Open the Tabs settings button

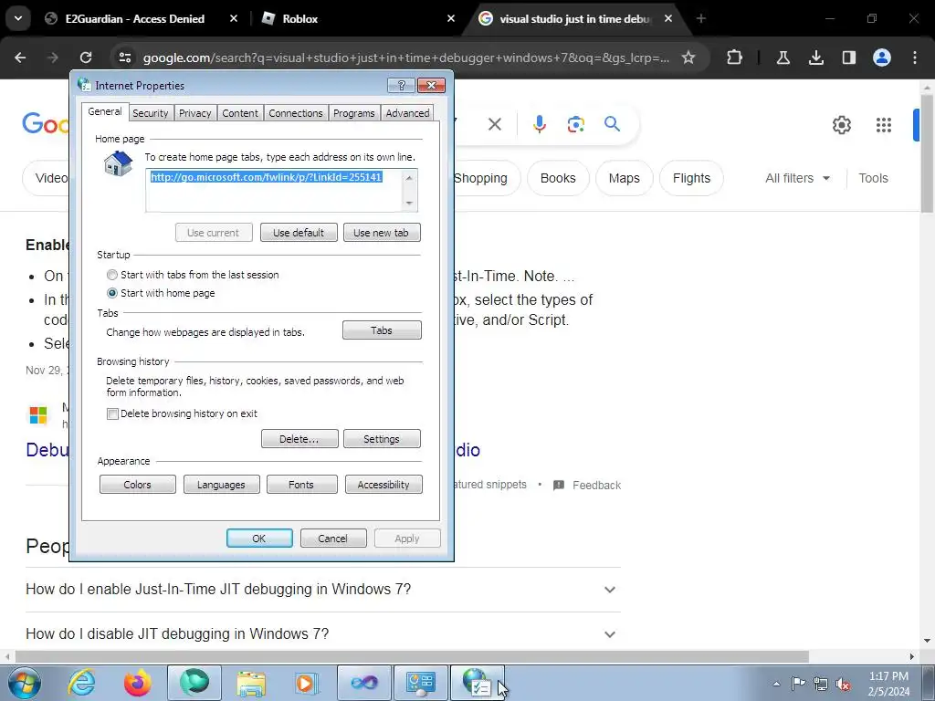click(x=382, y=330)
